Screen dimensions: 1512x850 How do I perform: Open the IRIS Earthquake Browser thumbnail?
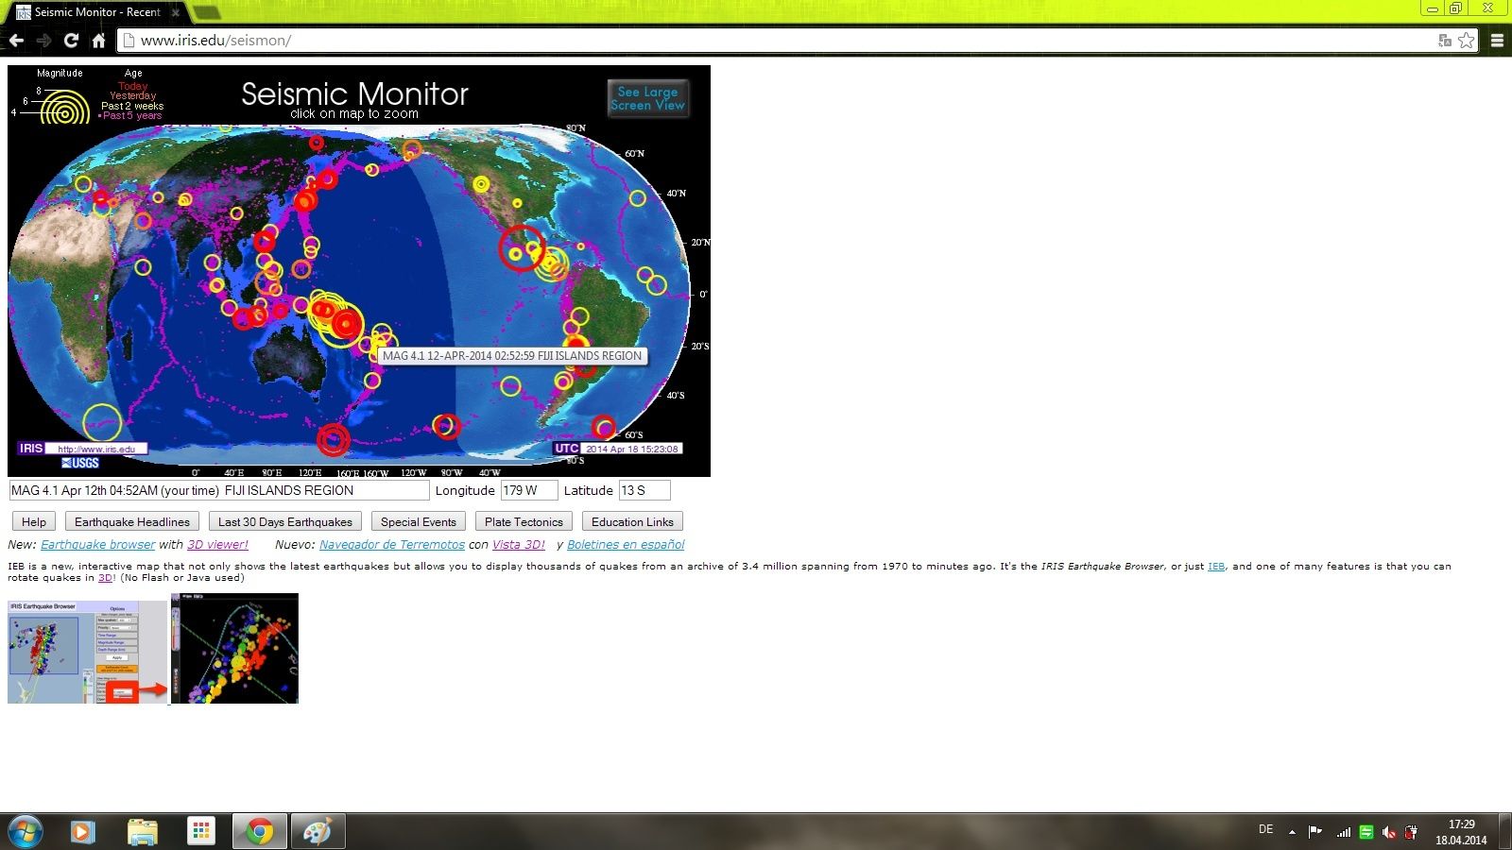[88, 652]
